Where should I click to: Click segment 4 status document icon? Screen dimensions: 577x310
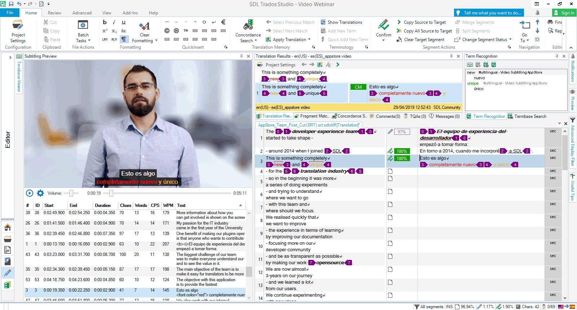(390, 171)
